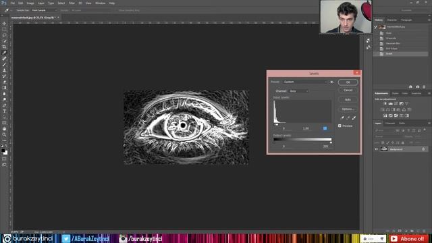Select the Rectangular Marquee tool
The width and height of the screenshot is (432, 243).
click(x=4, y=29)
